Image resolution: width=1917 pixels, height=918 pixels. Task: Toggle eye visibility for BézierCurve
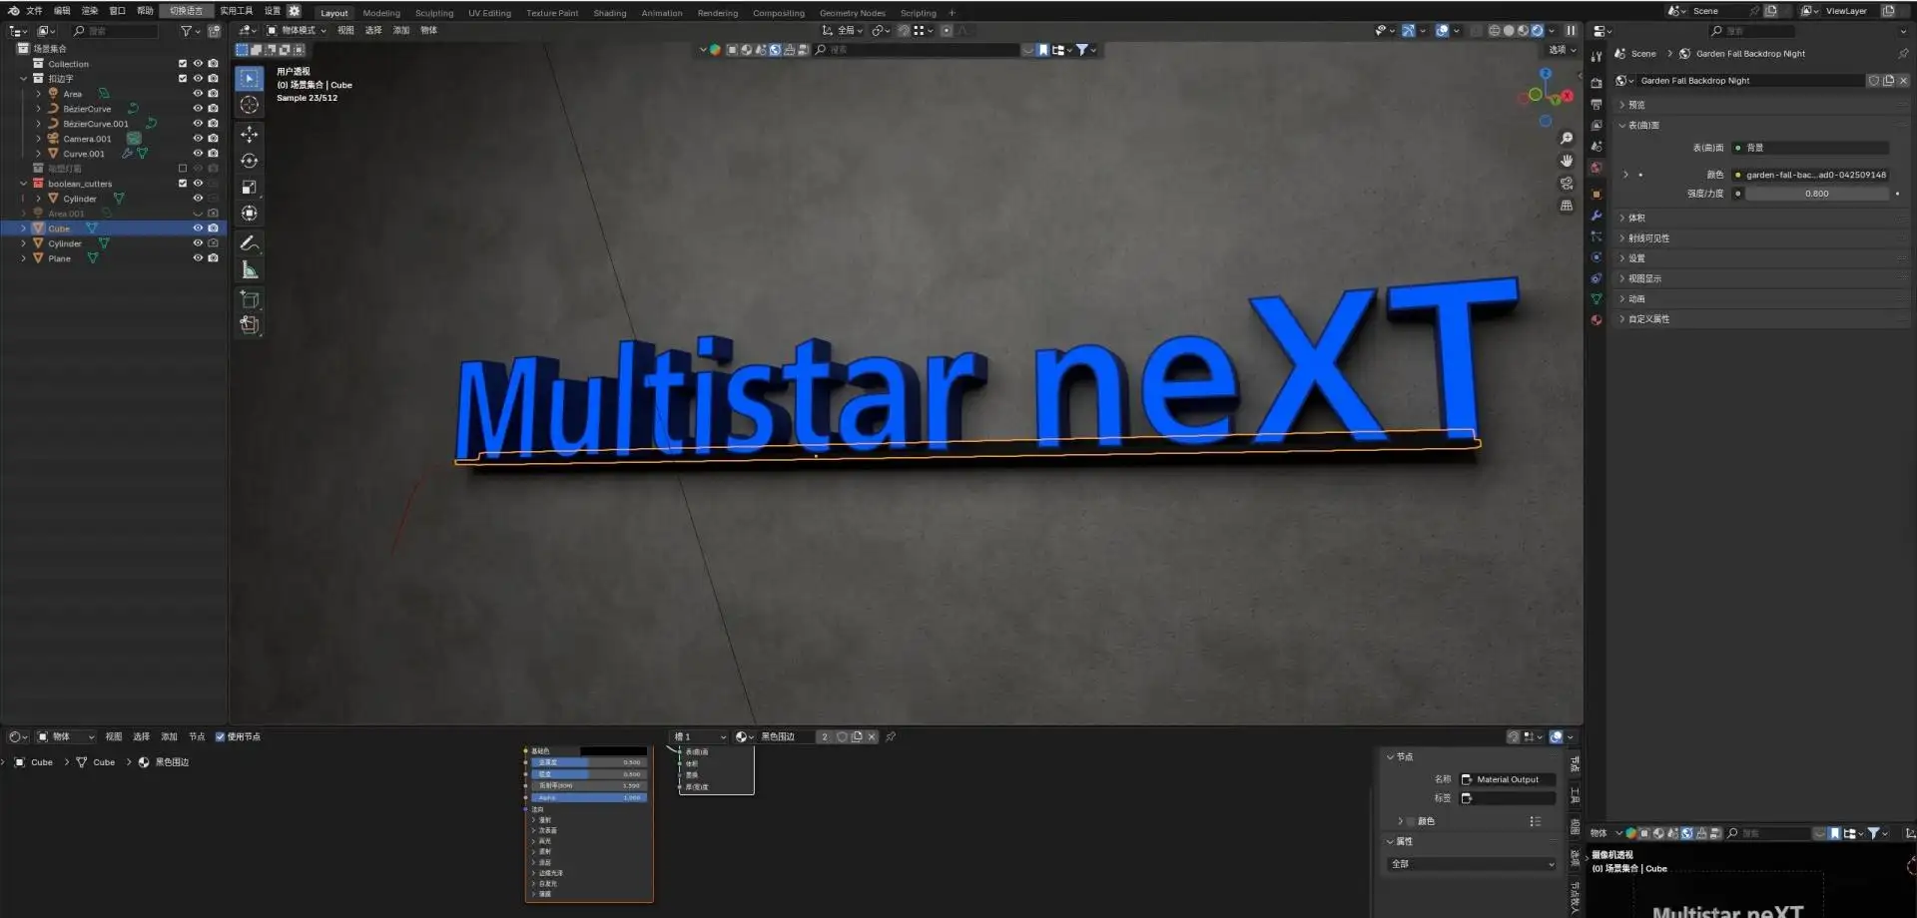point(198,109)
